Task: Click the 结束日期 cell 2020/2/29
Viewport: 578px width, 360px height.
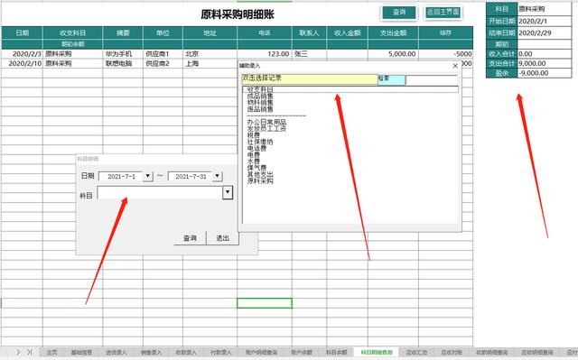Action: (544, 32)
